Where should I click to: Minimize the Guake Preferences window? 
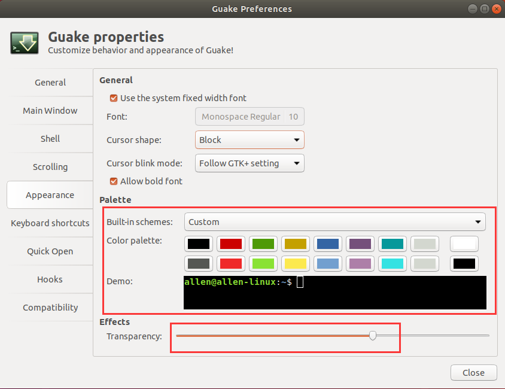click(x=473, y=9)
